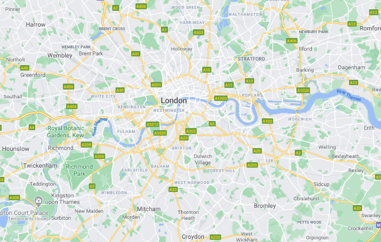Image resolution: width=381 pixels, height=242 pixels.
Task: Click the Dulwich Village label
Action: point(203,160)
